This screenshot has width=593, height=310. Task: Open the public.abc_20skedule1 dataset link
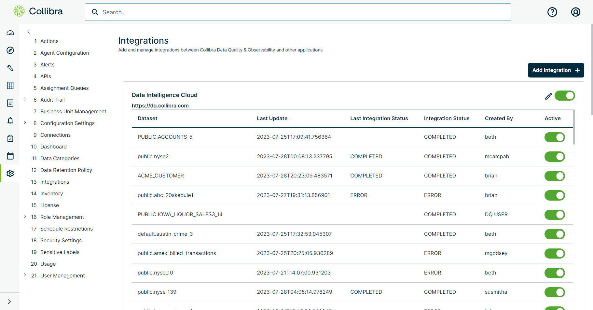(x=165, y=195)
